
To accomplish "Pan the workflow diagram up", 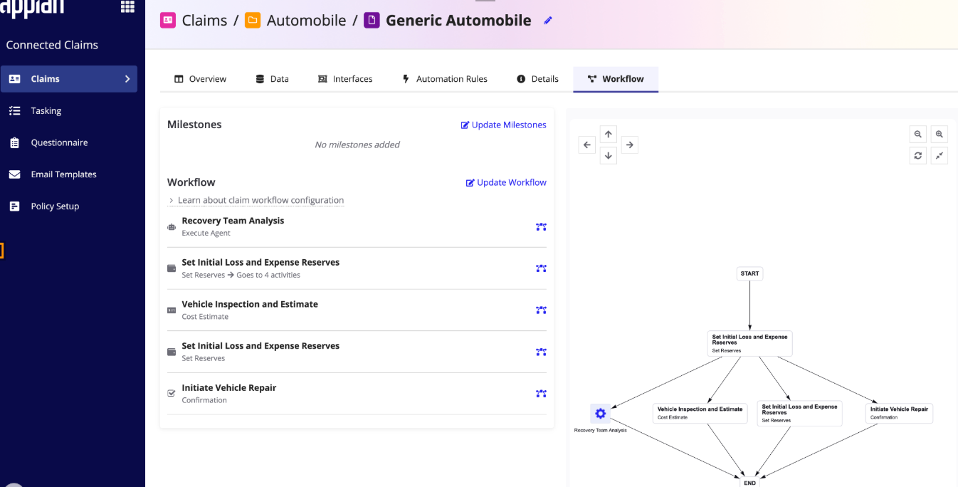I will 609,134.
